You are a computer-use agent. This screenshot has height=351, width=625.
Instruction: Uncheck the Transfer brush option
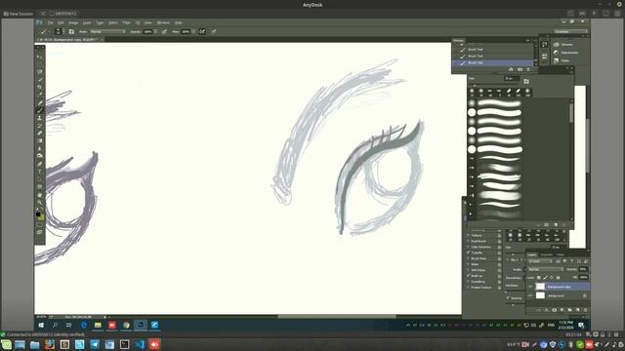(469, 253)
